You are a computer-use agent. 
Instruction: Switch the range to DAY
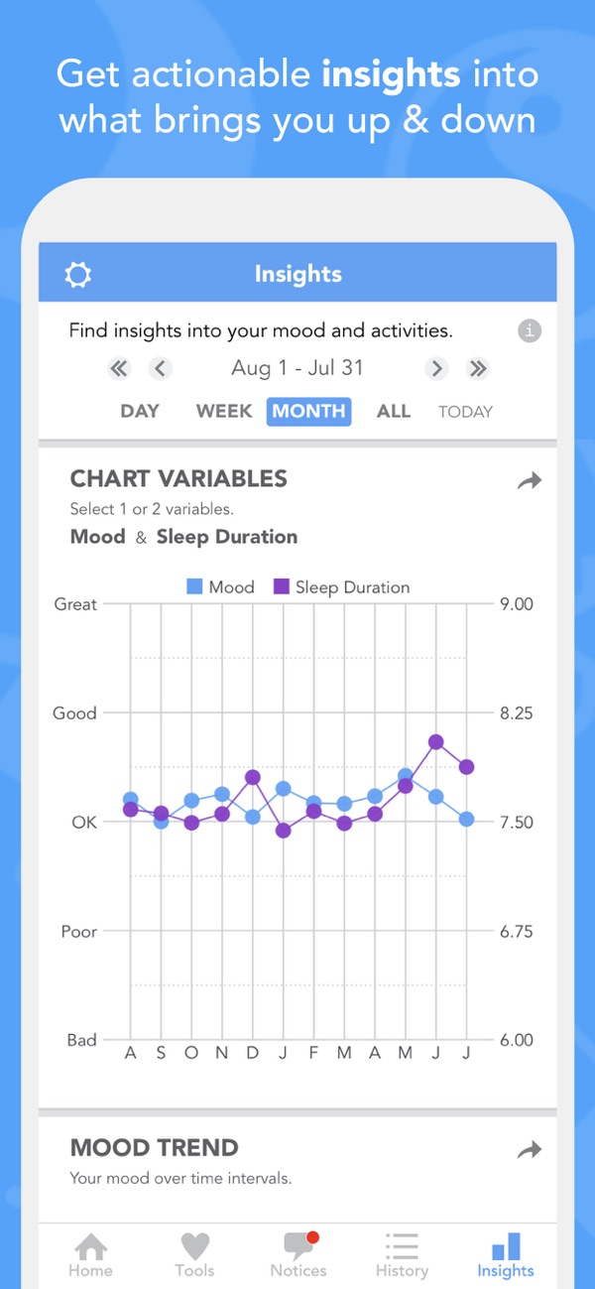tap(140, 411)
